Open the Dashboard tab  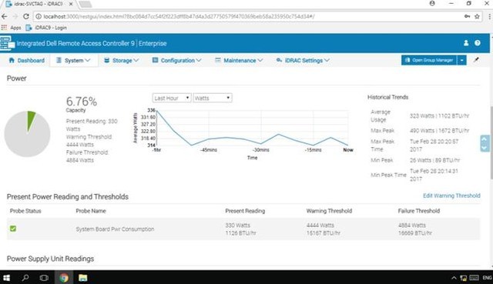pyautogui.click(x=27, y=60)
